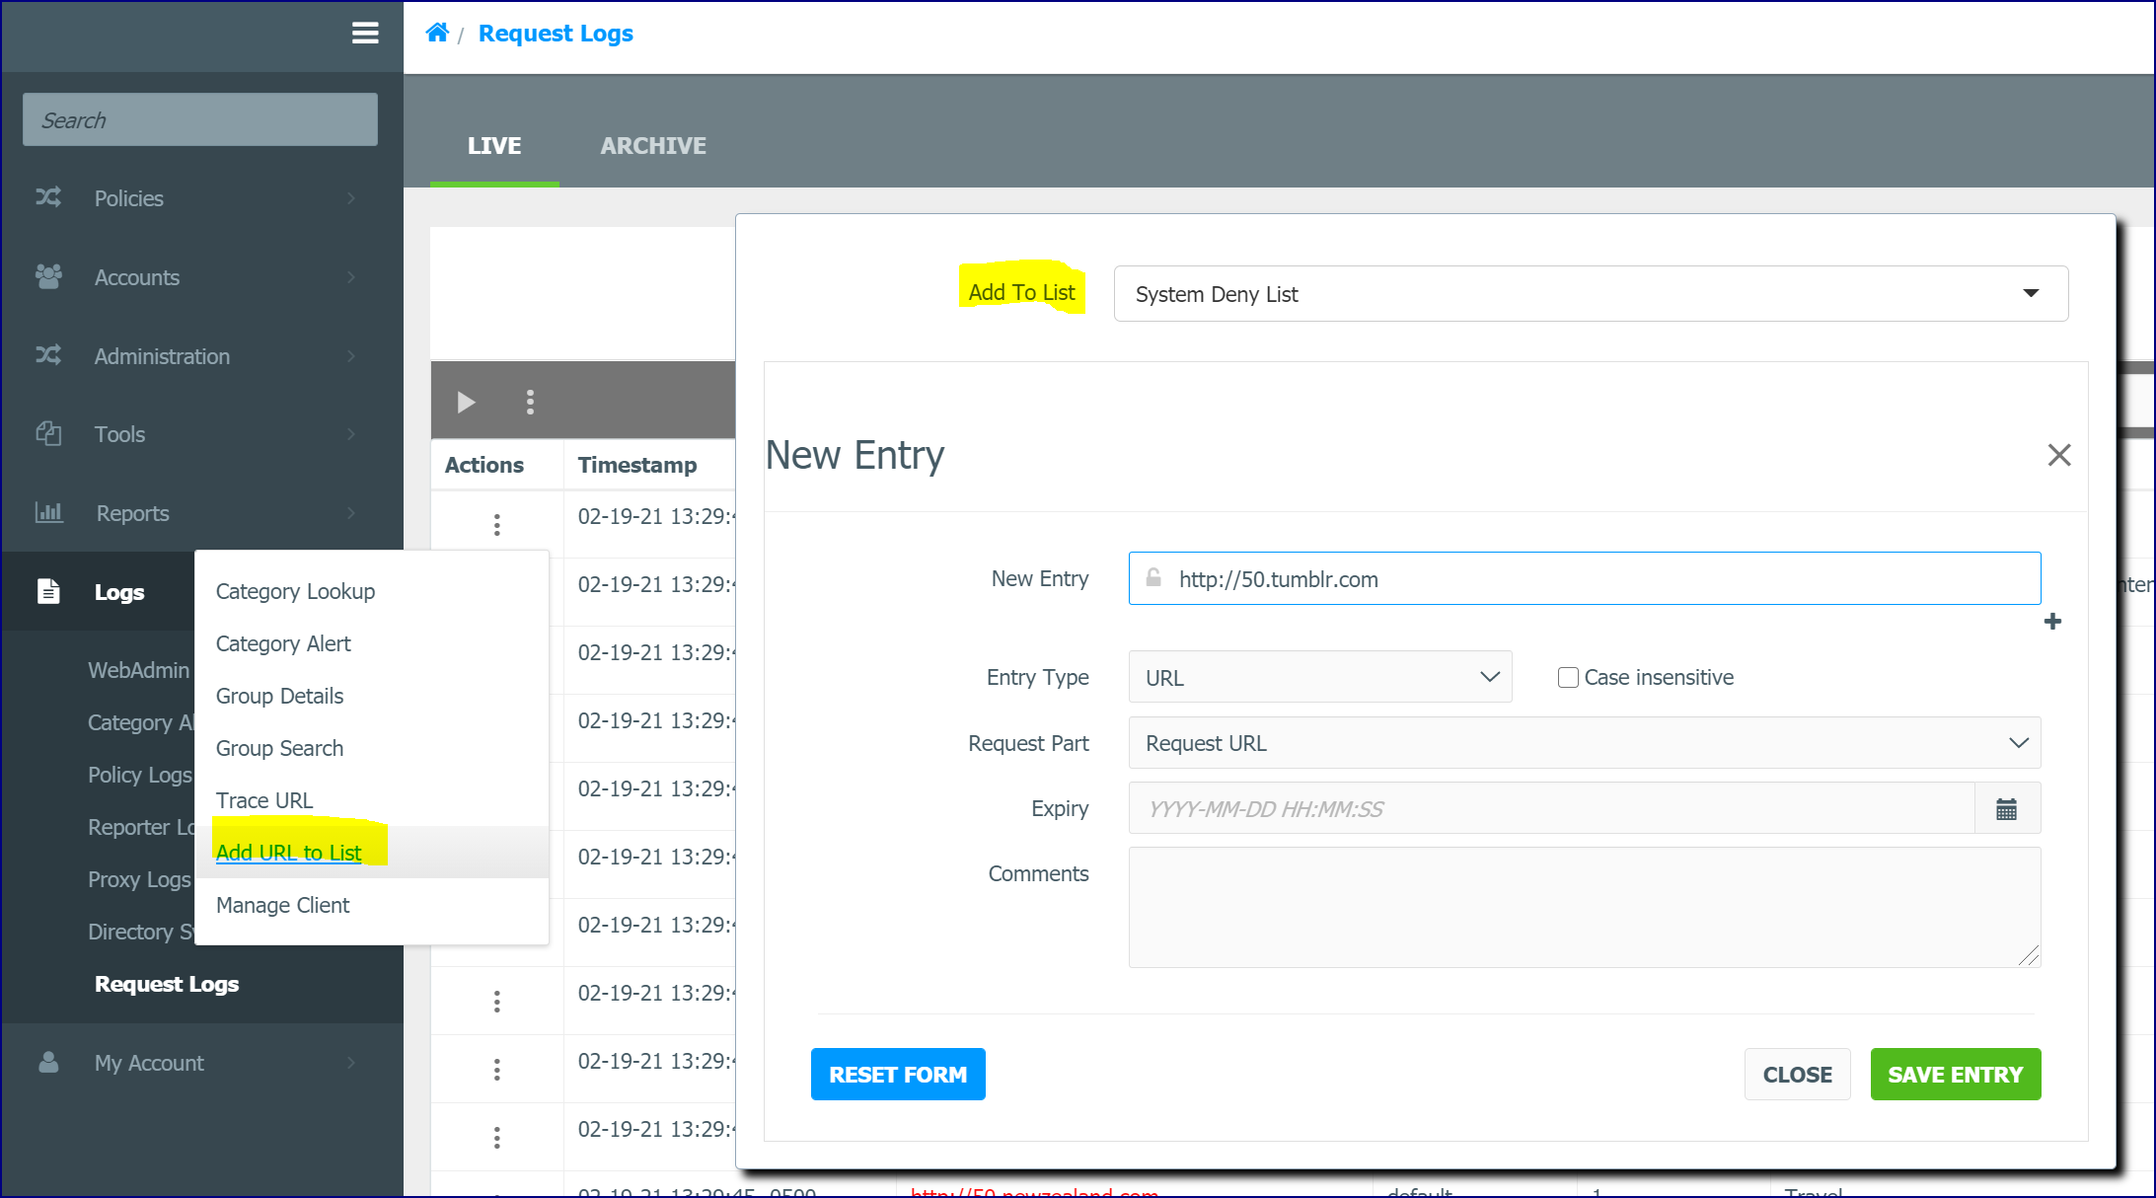Screen dimensions: 2156x1198
Task: Click the sidebar Search field
Action: pos(200,119)
